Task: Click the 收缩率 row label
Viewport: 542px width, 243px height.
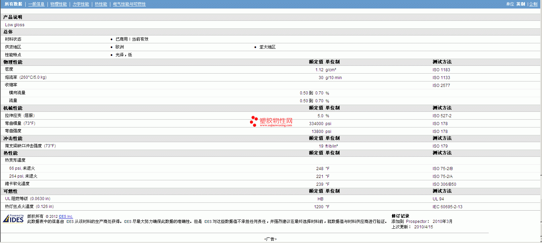Action: point(11,85)
